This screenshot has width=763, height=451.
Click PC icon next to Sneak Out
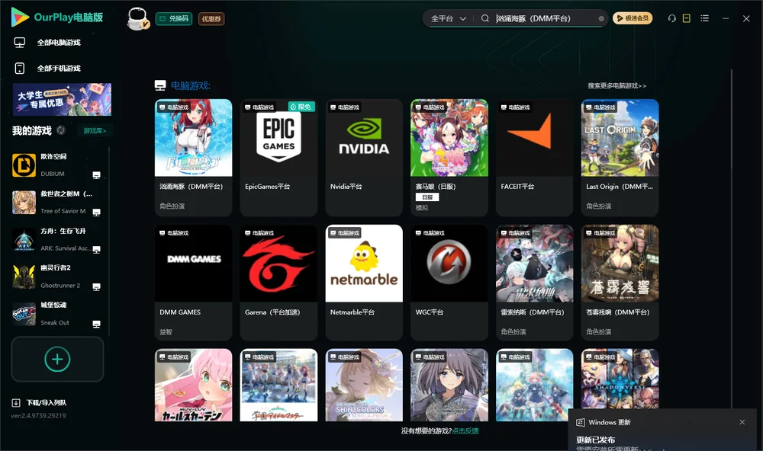click(x=96, y=324)
